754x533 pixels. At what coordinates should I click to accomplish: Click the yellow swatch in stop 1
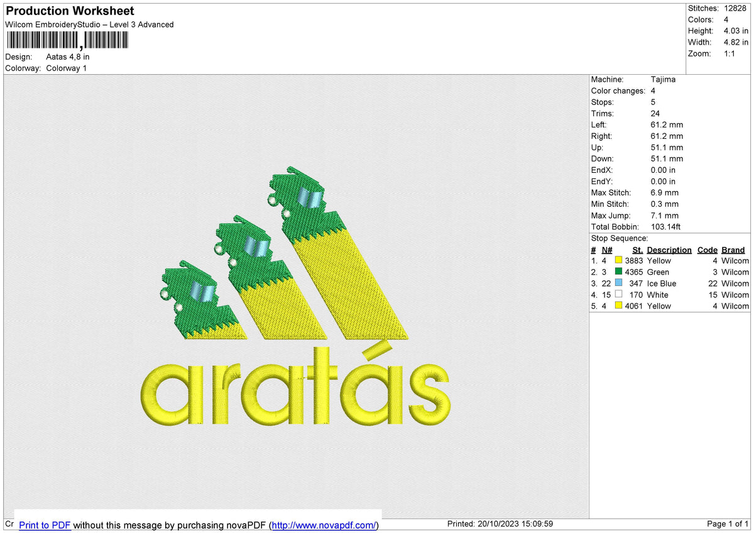pyautogui.click(x=619, y=261)
